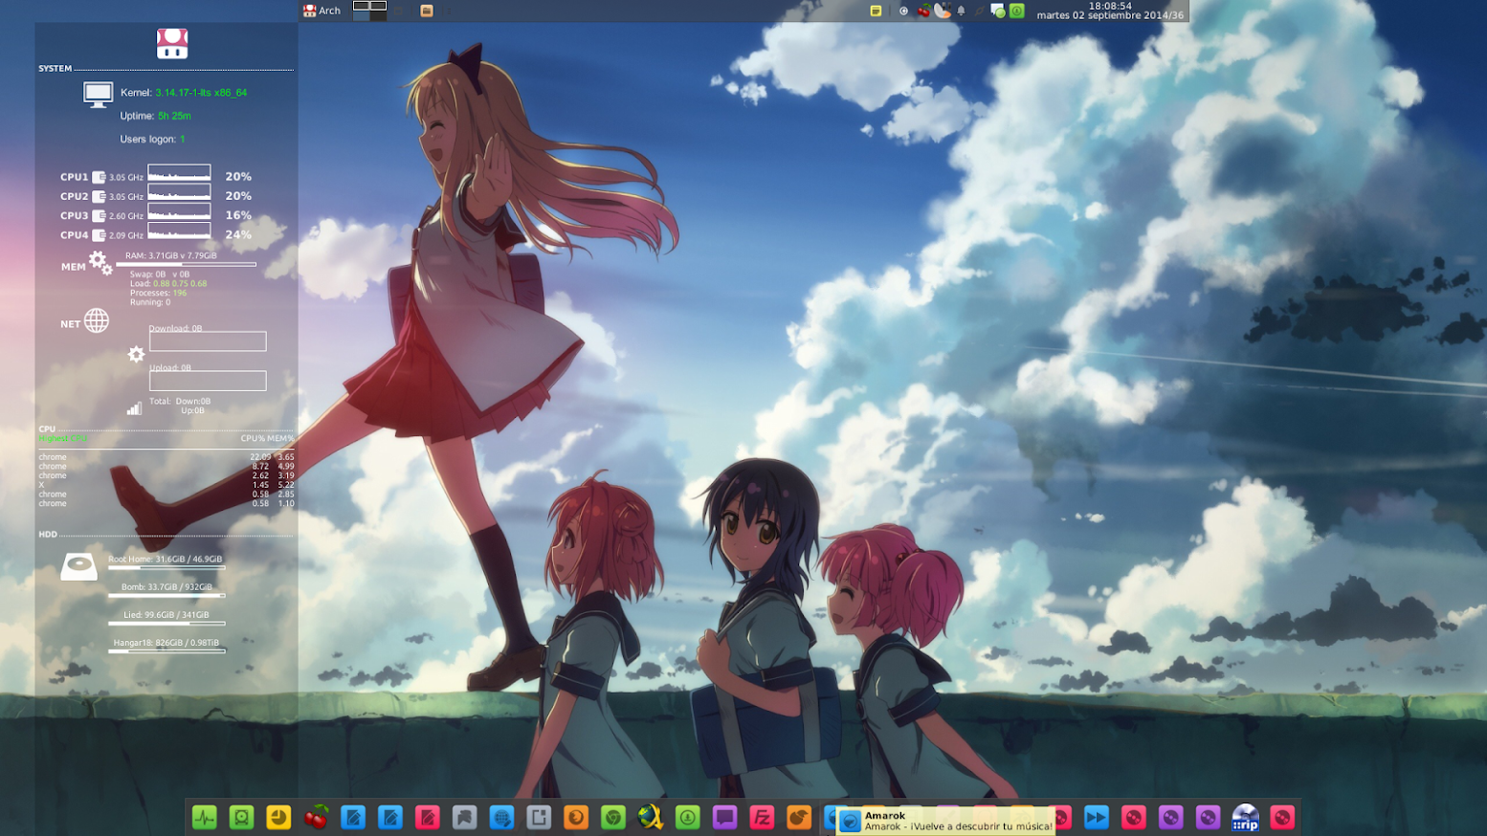Open the gray layout dock icon
This screenshot has width=1487, height=836.
pos(539,817)
